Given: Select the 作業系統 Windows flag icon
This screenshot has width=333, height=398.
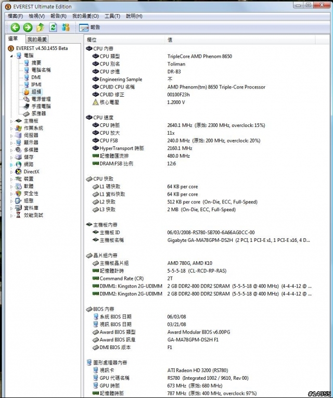Looking at the screenshot, I should [x=19, y=128].
